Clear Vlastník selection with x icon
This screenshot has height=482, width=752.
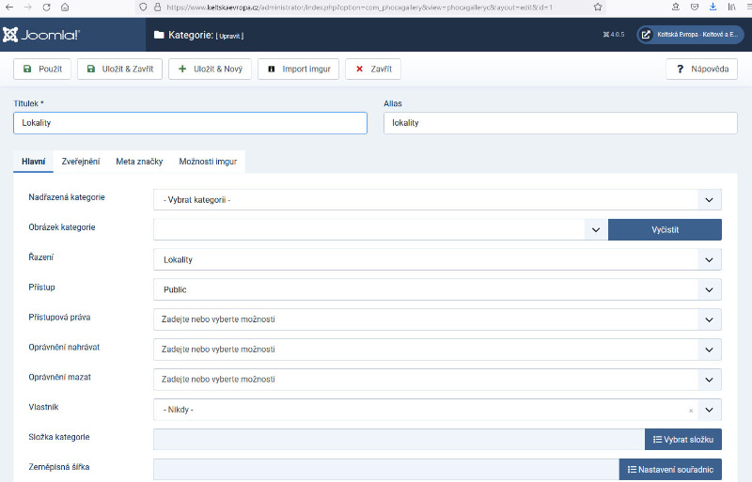coord(691,411)
